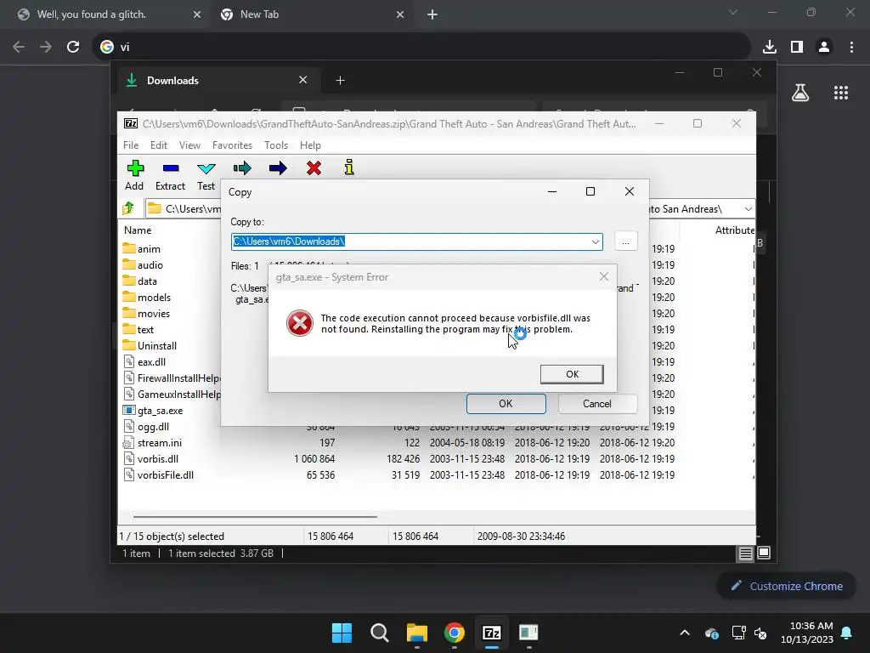The height and width of the screenshot is (653, 870).
Task: Open the Copy to path dropdown
Action: pos(595,241)
